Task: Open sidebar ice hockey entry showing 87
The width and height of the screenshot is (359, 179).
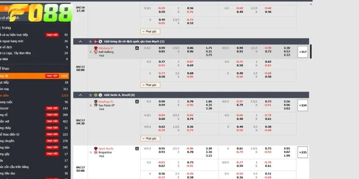Action: pyautogui.click(x=35, y=167)
